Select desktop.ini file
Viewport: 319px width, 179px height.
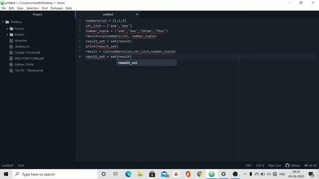pos(22,46)
